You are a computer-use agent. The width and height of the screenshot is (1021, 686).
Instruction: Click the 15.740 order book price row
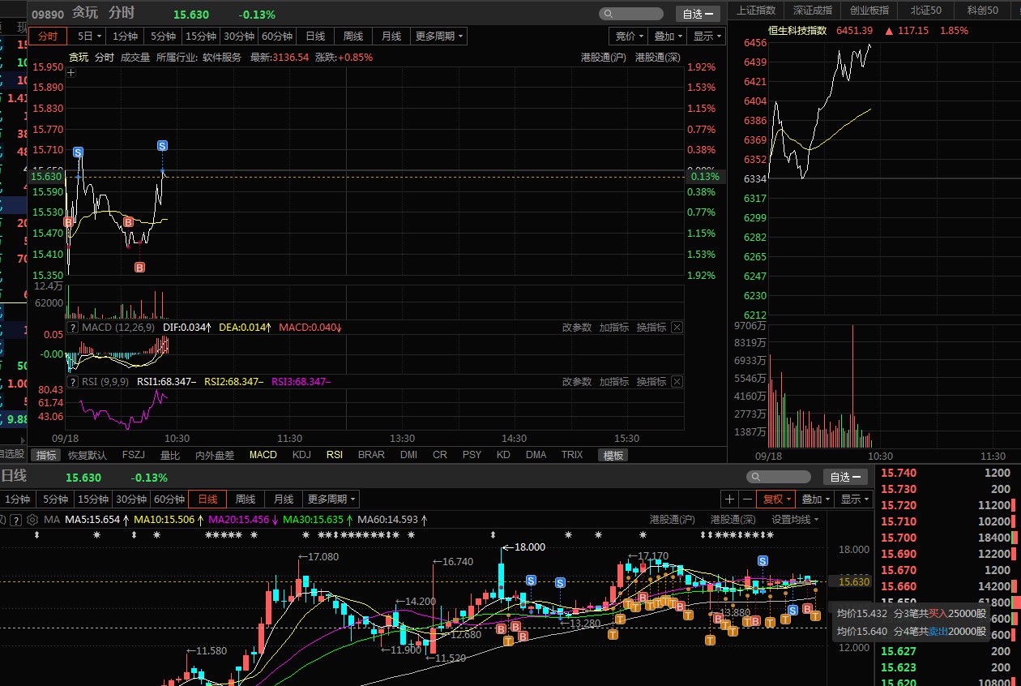pos(949,473)
